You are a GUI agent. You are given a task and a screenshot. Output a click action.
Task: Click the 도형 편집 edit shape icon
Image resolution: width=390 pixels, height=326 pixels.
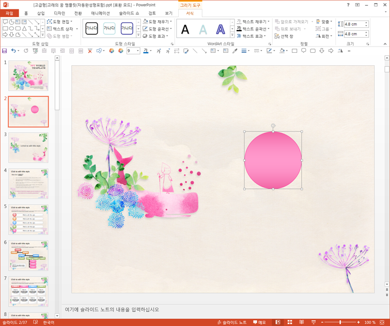50,21
